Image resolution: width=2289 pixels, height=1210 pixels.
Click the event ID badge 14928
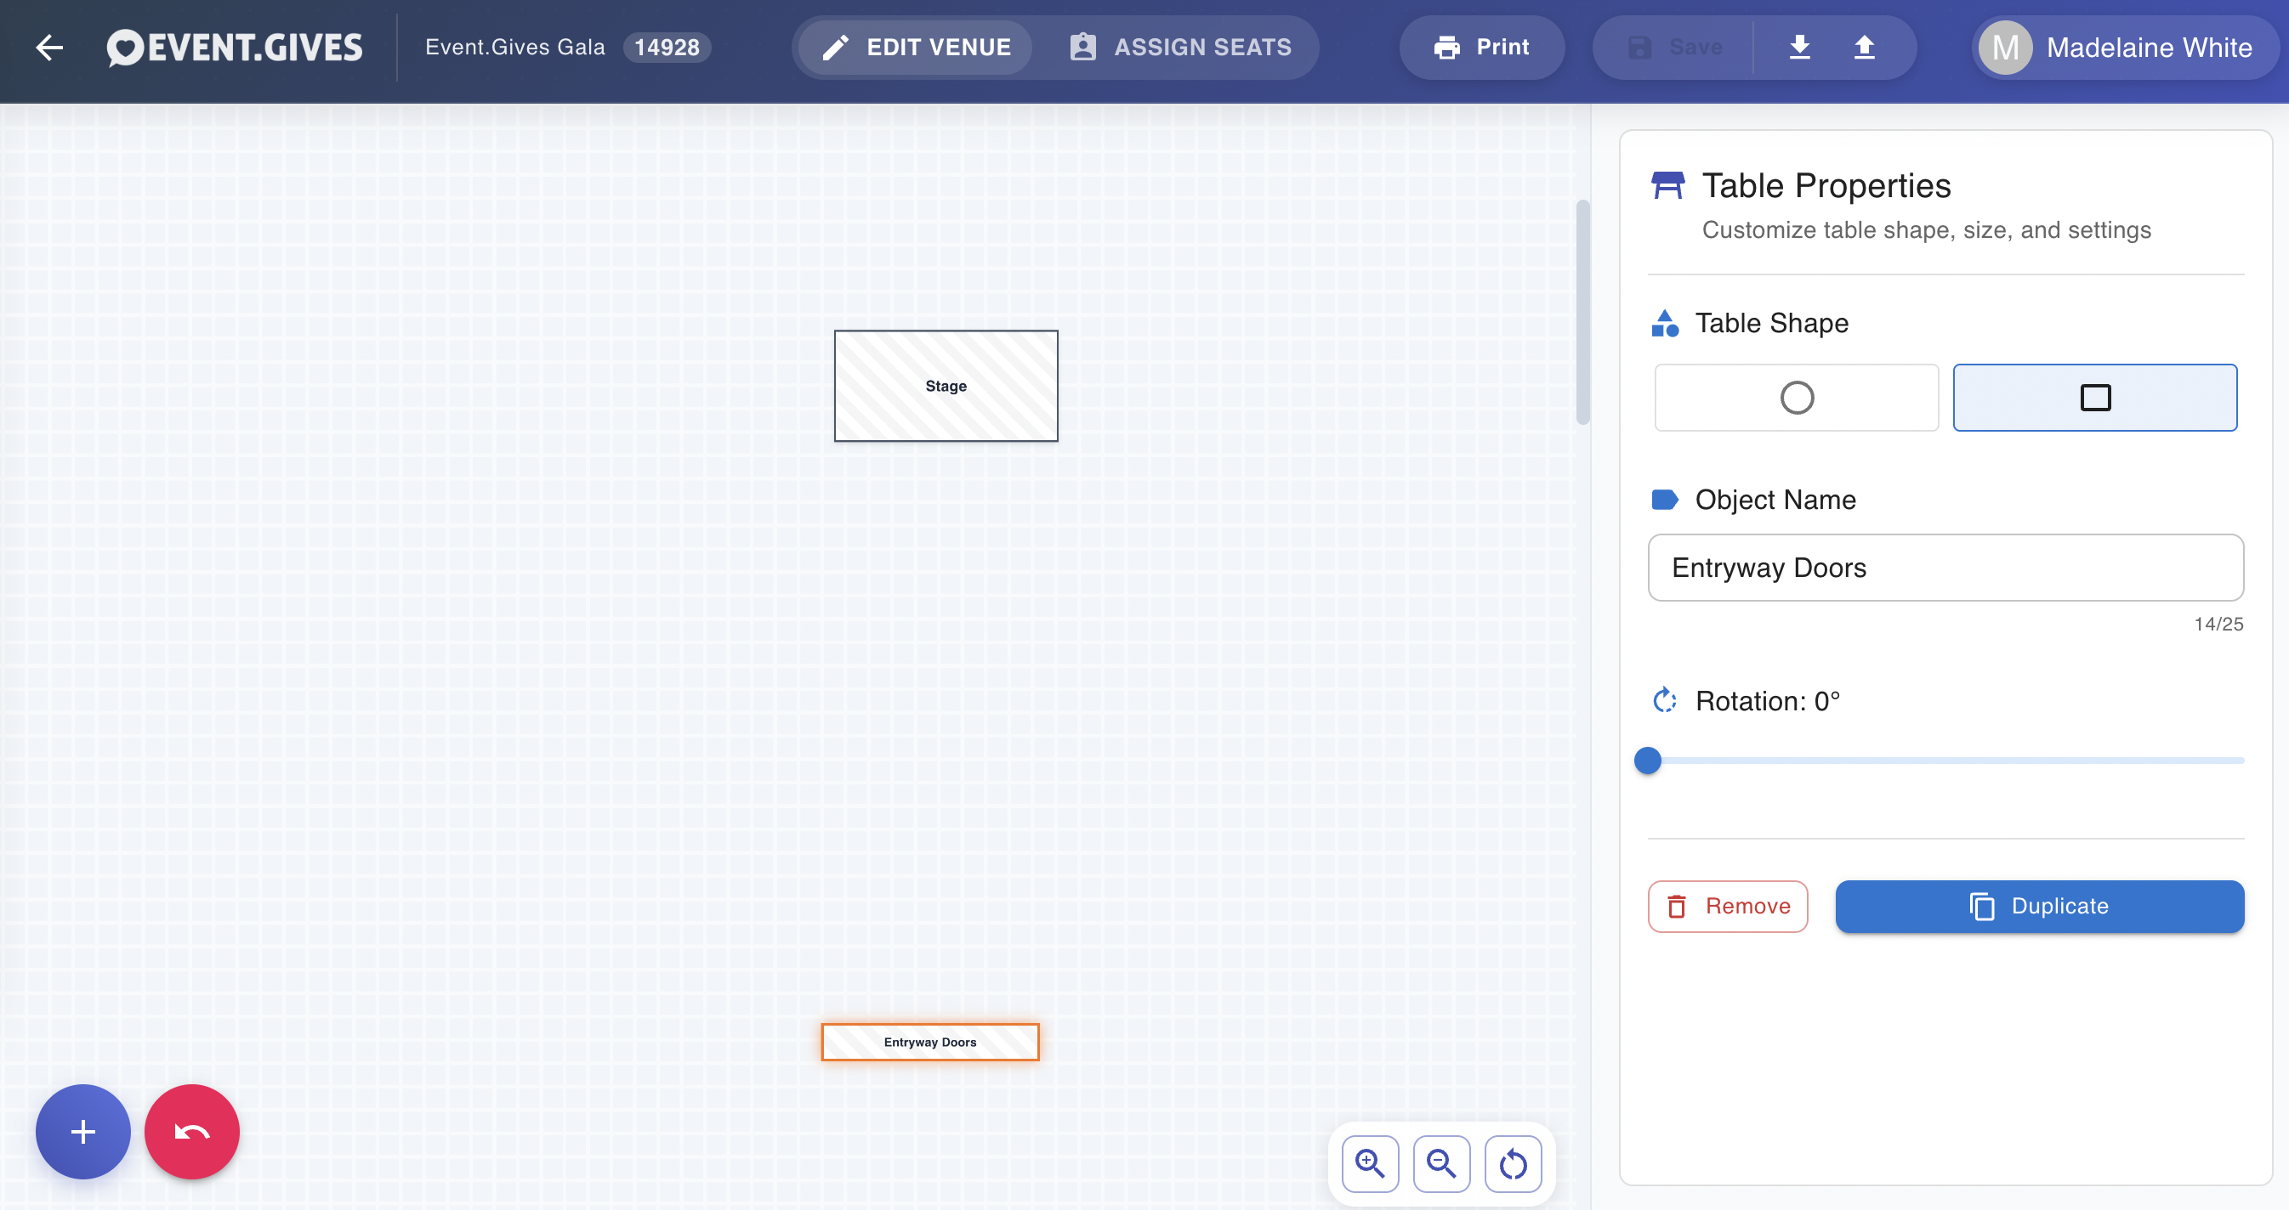click(x=667, y=47)
